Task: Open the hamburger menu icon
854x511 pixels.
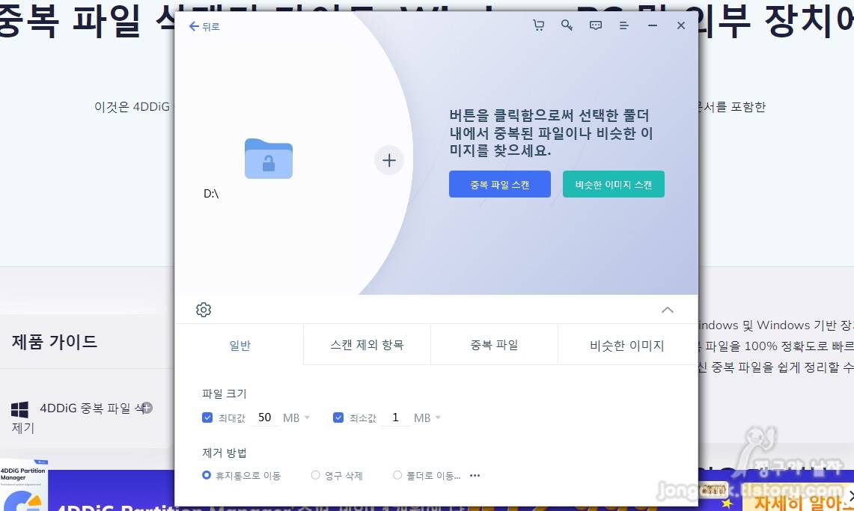Action: point(624,25)
